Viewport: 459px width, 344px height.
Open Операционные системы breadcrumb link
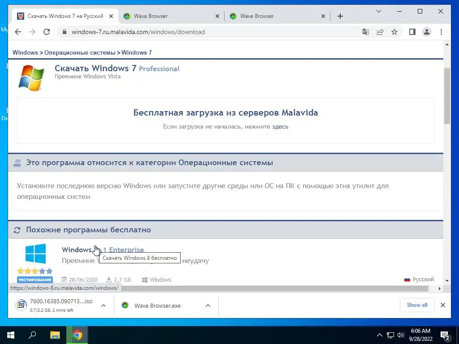80,53
